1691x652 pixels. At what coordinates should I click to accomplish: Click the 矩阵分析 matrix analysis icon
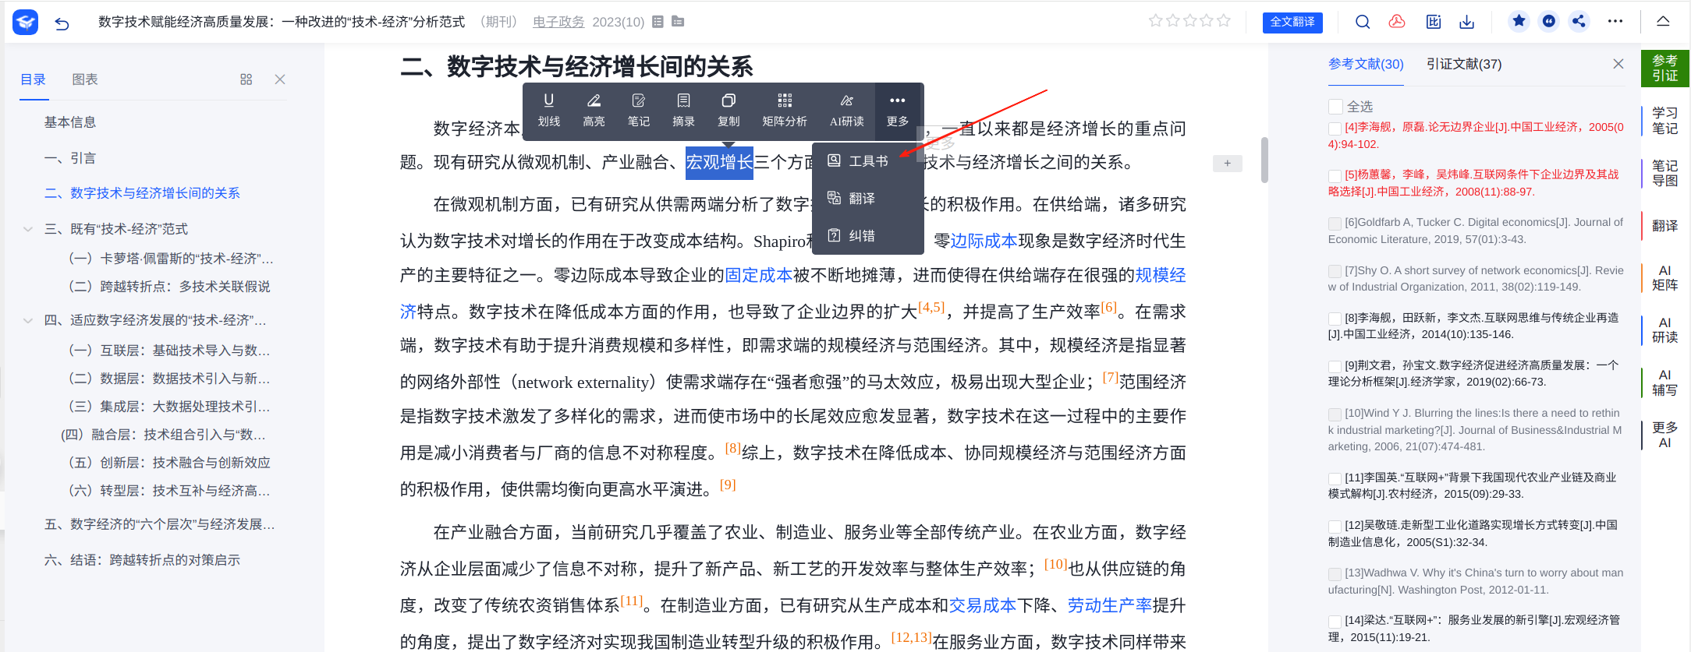tap(785, 110)
